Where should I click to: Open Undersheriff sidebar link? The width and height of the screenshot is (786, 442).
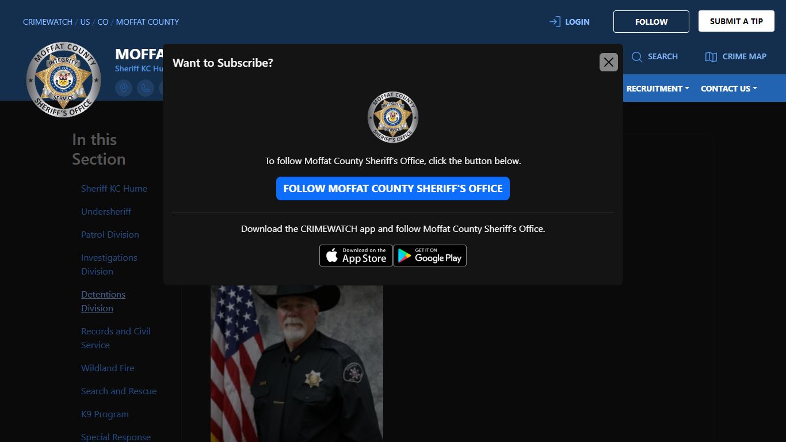(106, 212)
